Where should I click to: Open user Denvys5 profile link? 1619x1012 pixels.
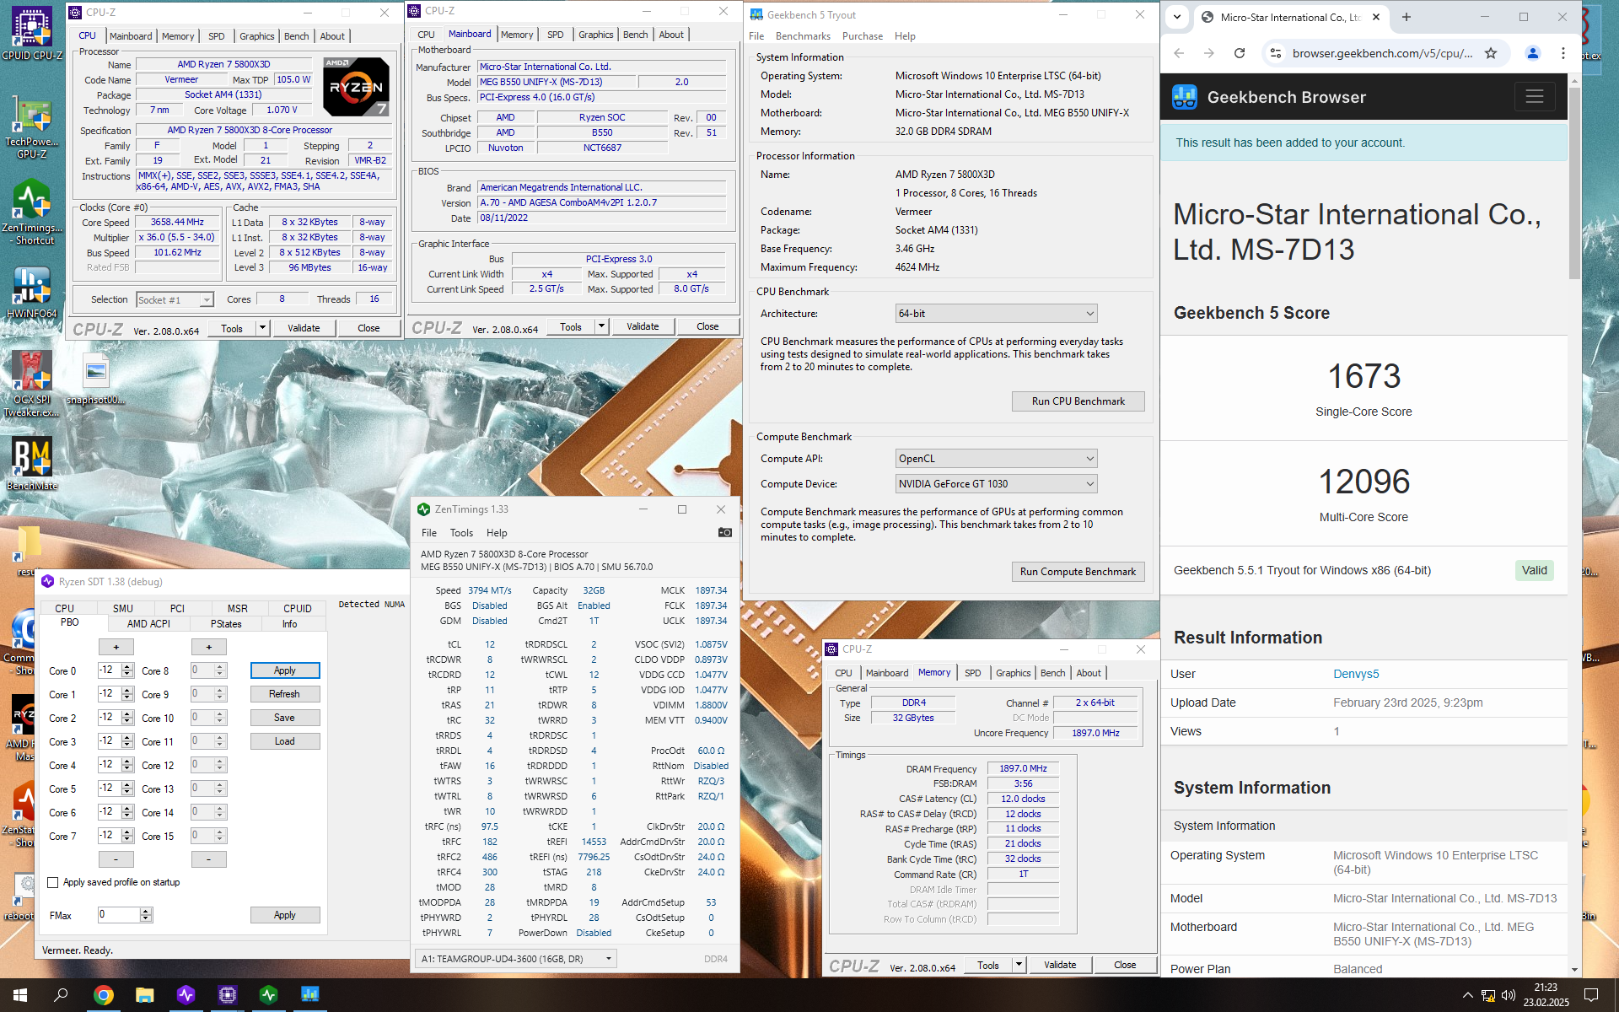[1356, 674]
